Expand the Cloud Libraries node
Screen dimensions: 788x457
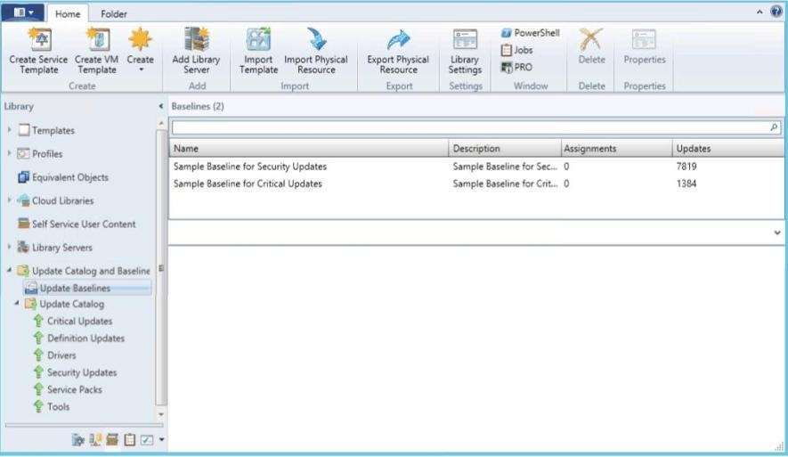click(x=9, y=200)
